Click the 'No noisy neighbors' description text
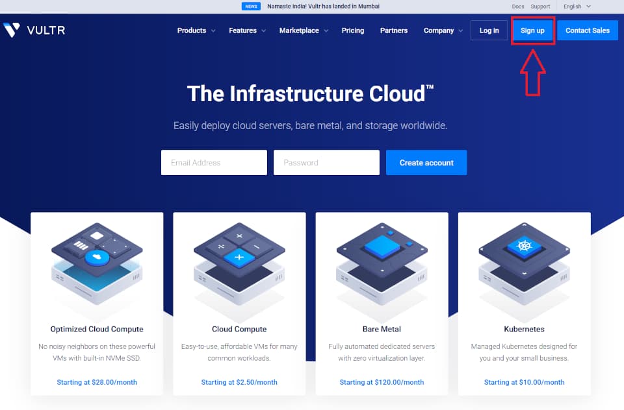 click(97, 352)
